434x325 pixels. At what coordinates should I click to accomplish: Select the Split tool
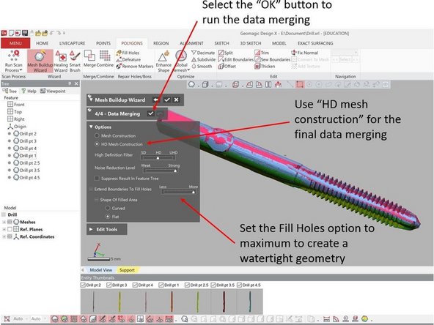[x=225, y=53]
